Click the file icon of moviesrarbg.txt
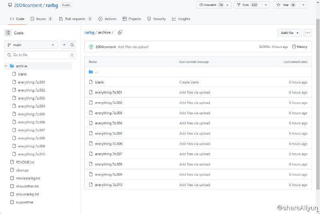 pos(12,178)
